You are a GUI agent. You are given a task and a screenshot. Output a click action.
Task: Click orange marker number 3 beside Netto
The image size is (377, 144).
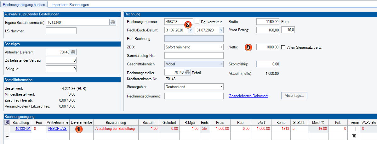pos(248,47)
